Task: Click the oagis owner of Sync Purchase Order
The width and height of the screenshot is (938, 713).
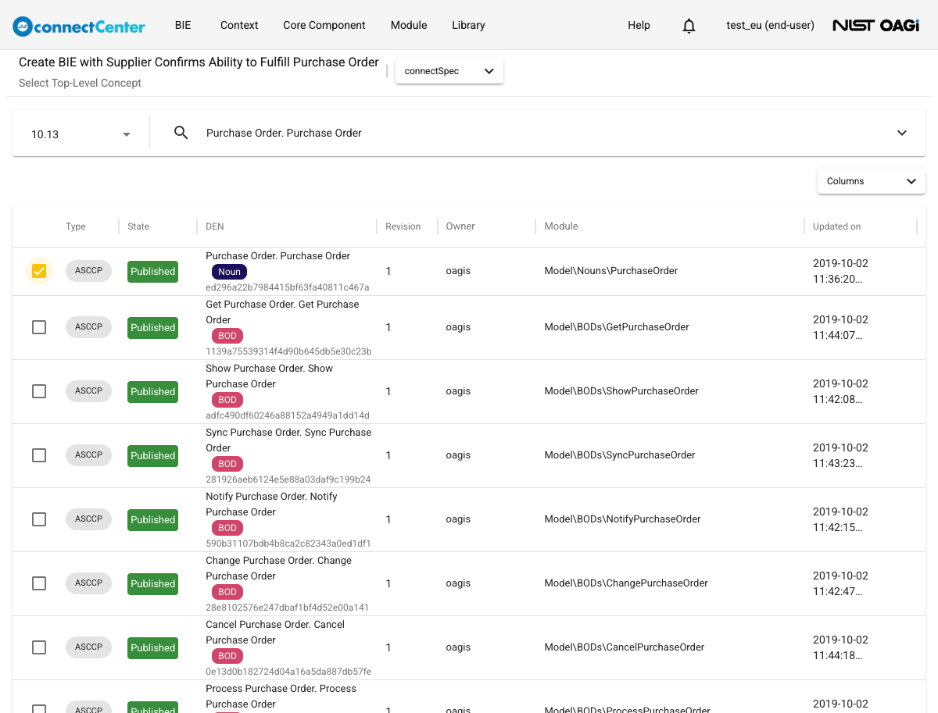Action: [x=458, y=455]
